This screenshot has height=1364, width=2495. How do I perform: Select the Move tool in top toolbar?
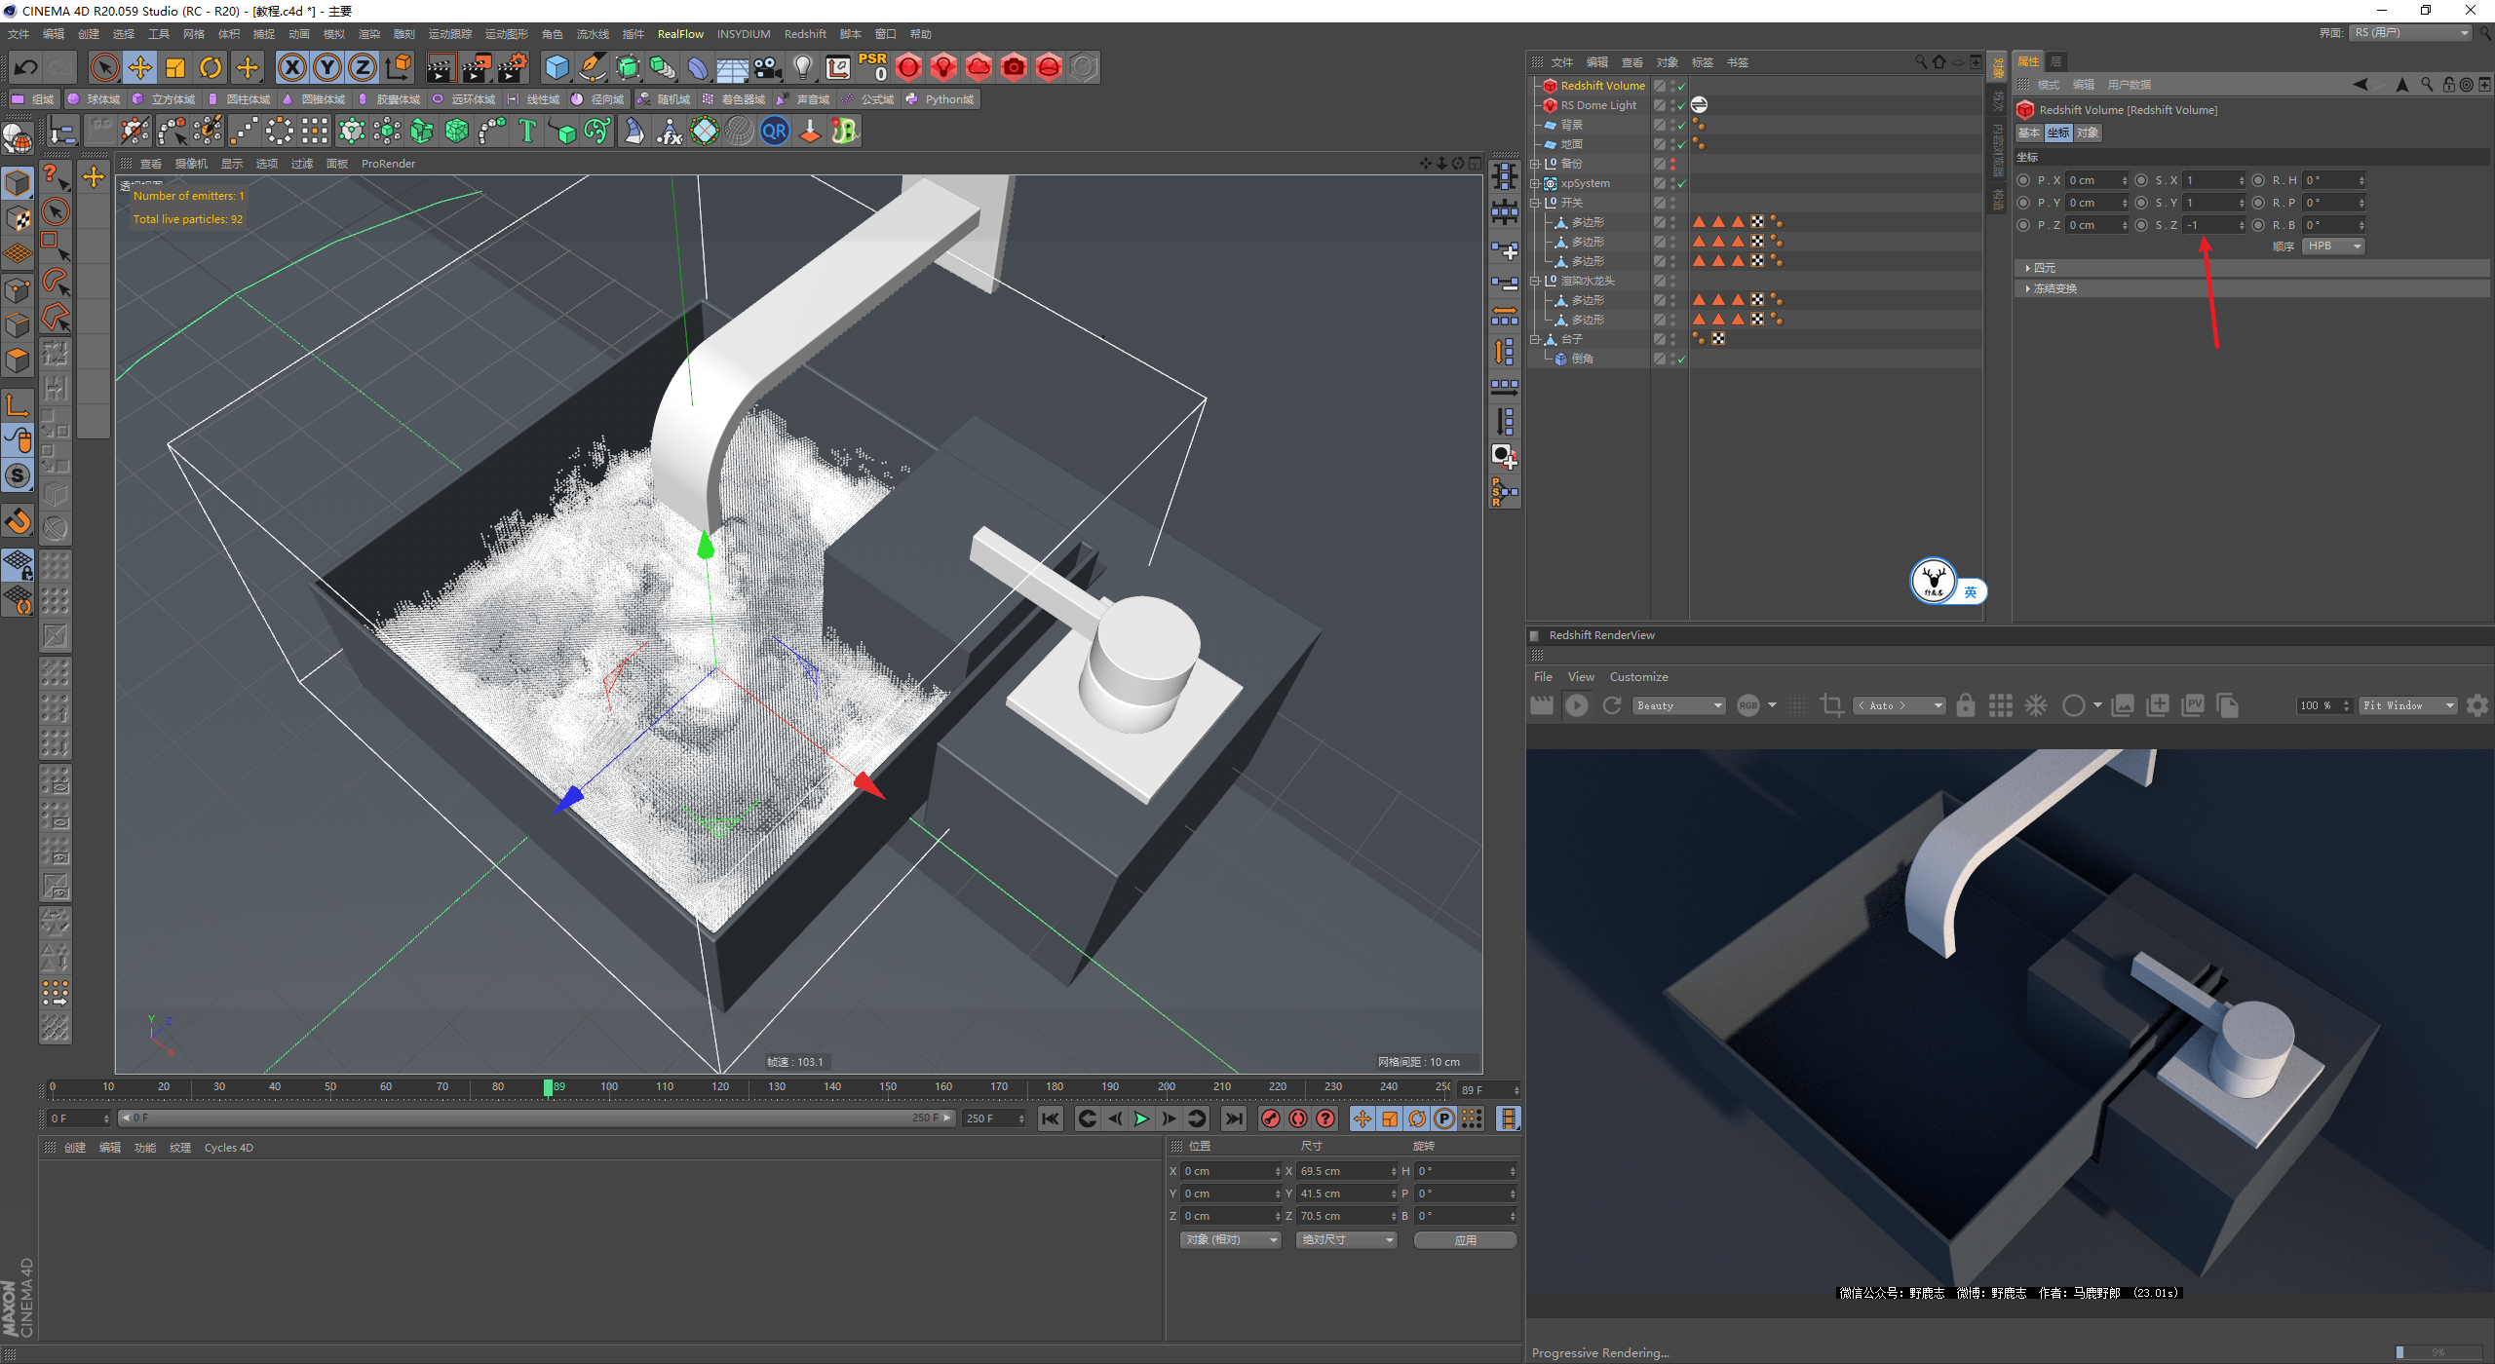(x=140, y=67)
